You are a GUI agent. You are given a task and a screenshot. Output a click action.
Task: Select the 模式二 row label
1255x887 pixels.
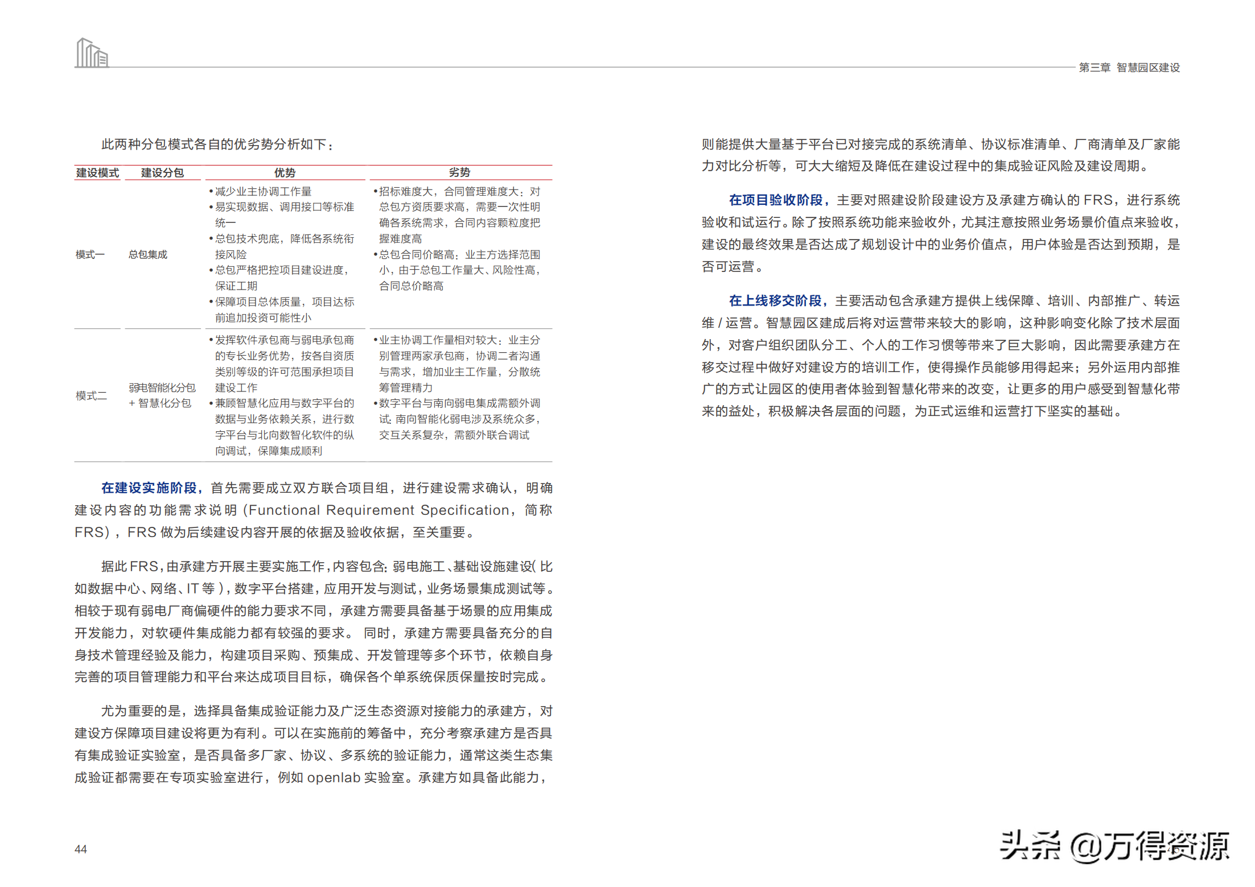[91, 395]
